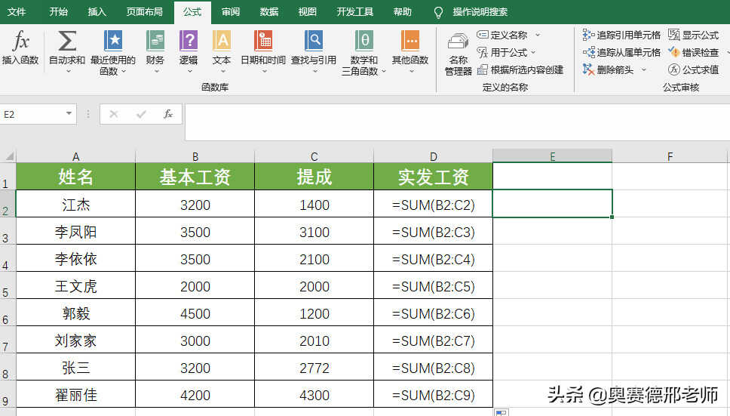
Task: Open Date and Time (日期和时间) functions icon
Action: pyautogui.click(x=263, y=41)
